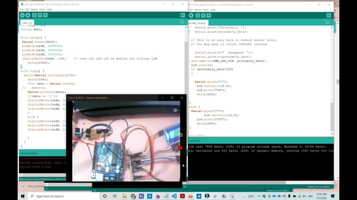Open Slack icon on taskbar
This screenshot has width=357, height=200.
215,196
